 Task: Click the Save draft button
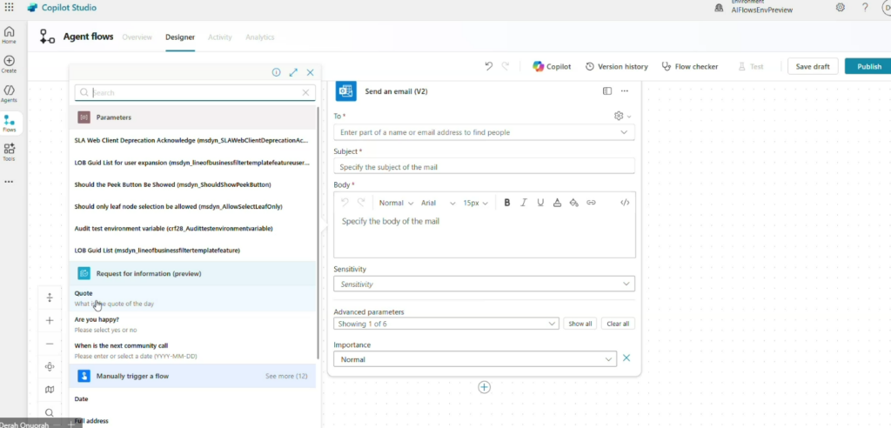pos(812,66)
